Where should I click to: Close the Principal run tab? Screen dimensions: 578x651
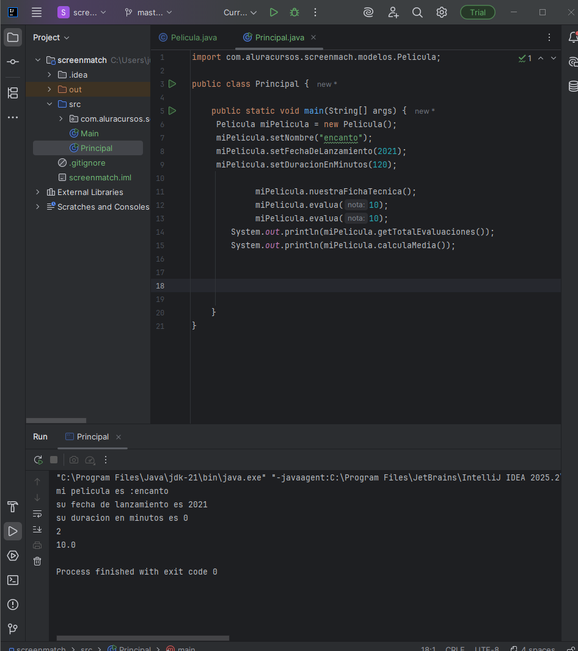(119, 437)
